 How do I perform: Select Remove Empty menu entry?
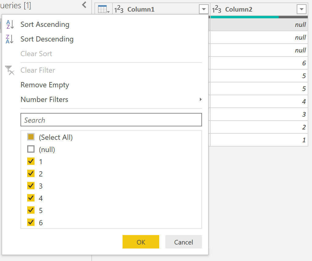click(45, 85)
